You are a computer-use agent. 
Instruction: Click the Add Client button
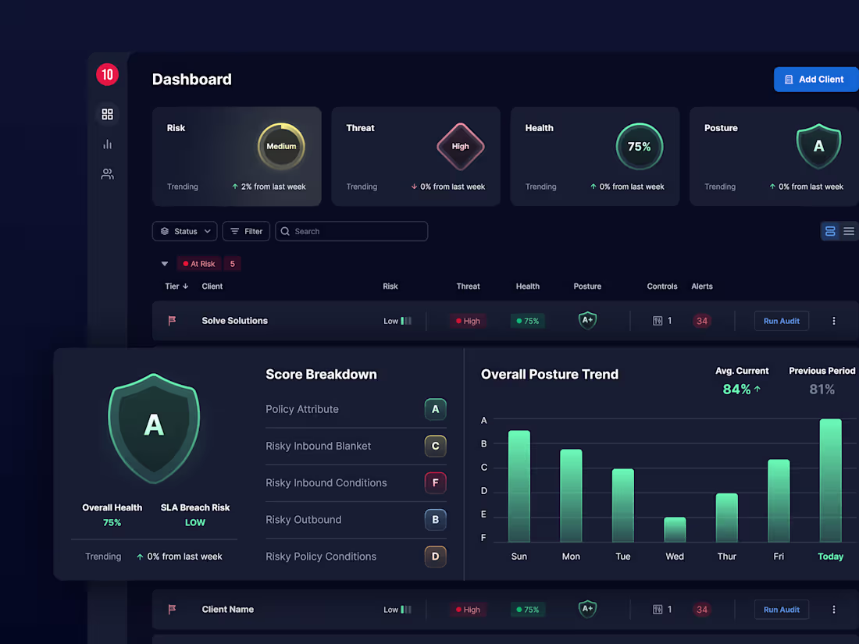click(x=816, y=80)
